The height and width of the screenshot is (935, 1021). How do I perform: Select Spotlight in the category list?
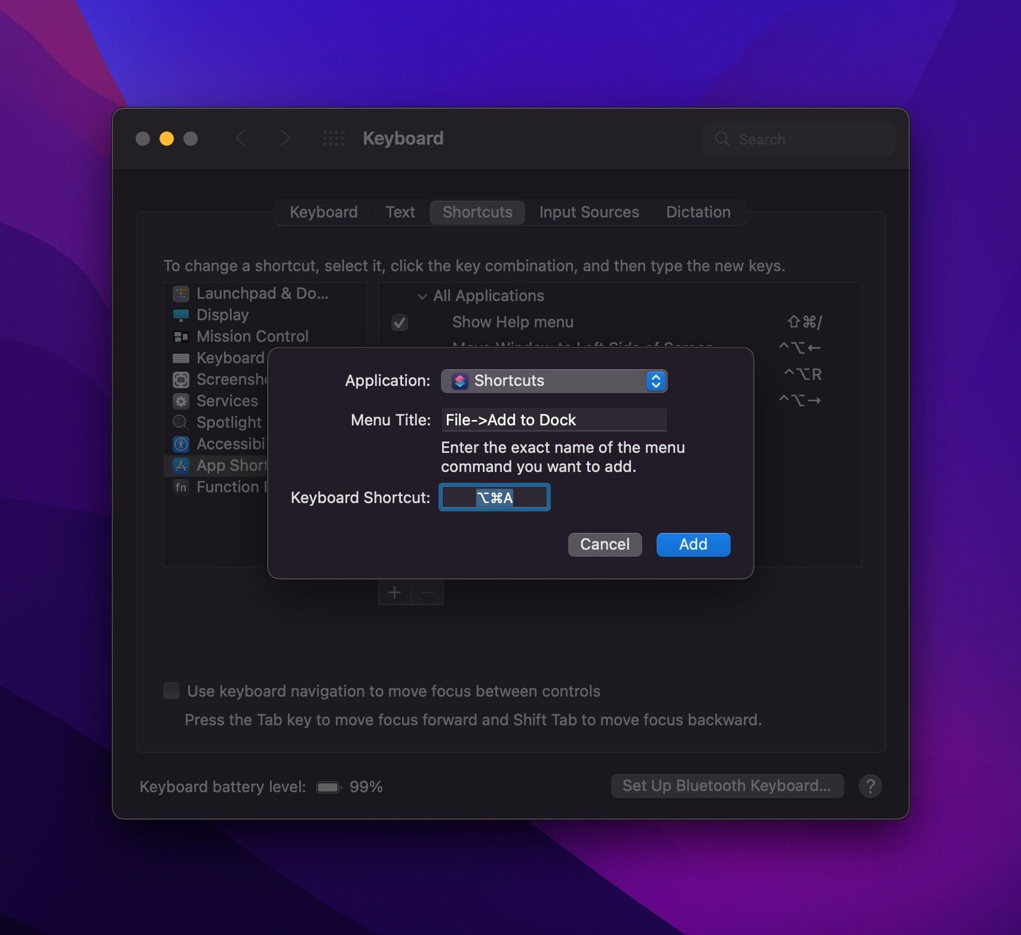pos(229,422)
